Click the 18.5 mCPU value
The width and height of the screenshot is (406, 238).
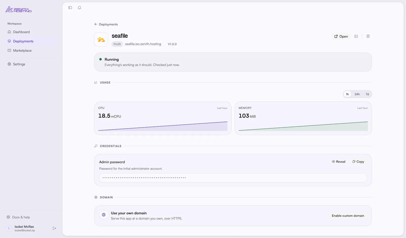(x=110, y=116)
